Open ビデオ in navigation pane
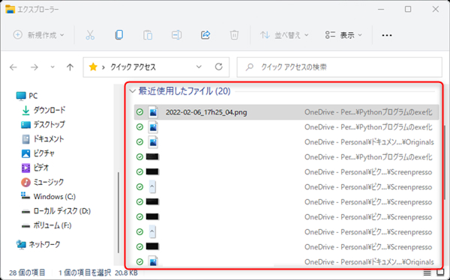The width and height of the screenshot is (450, 280). 35,168
